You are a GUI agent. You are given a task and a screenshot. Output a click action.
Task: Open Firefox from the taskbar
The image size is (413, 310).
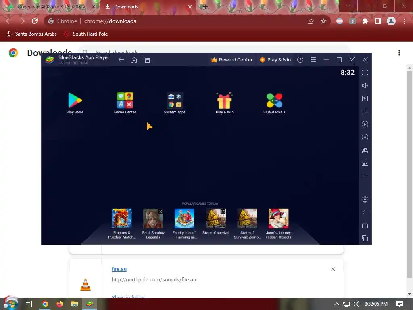[60, 304]
